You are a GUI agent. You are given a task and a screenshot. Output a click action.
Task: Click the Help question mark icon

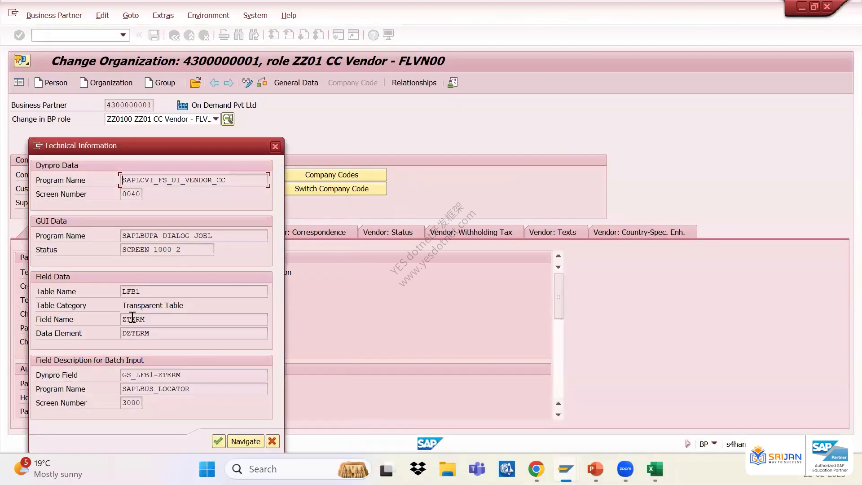[373, 35]
